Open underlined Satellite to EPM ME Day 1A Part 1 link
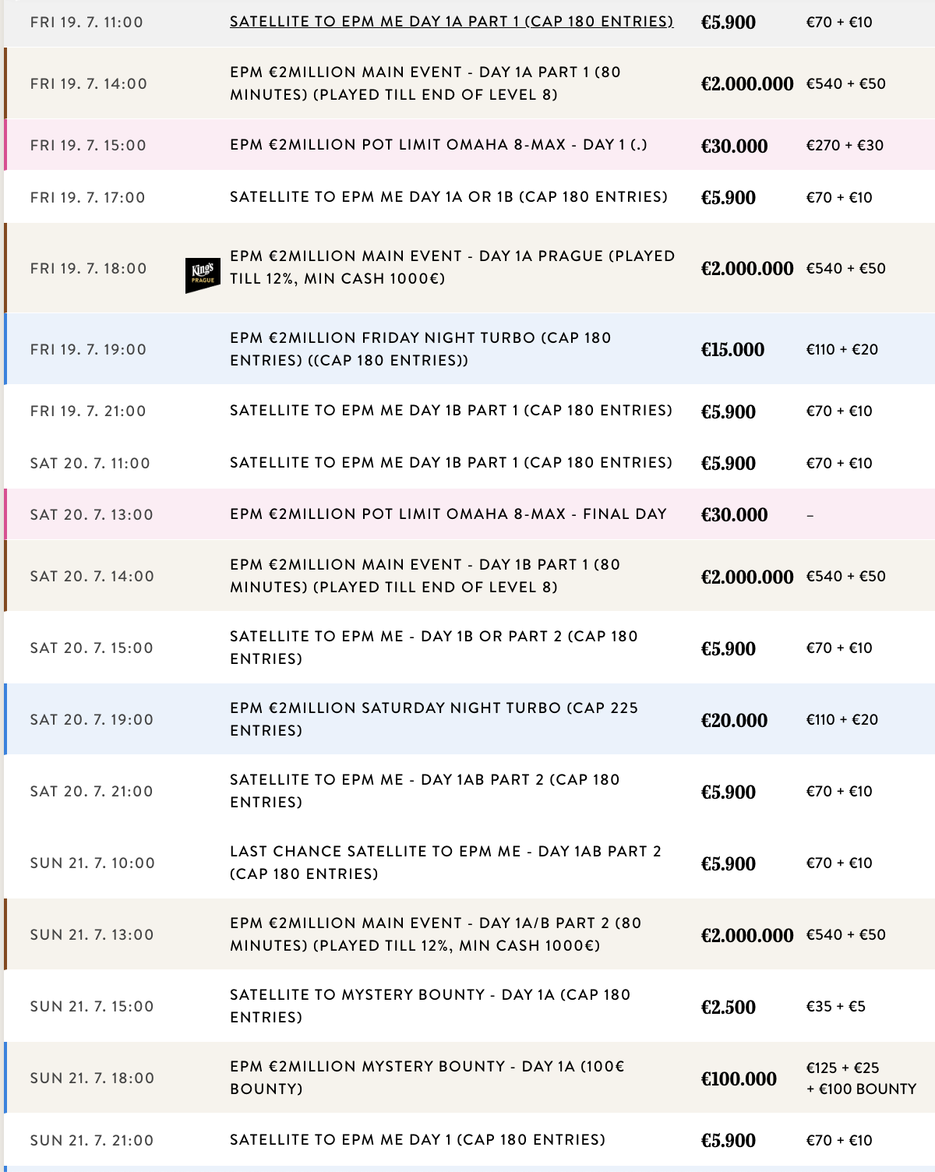This screenshot has width=935, height=1172. click(451, 22)
